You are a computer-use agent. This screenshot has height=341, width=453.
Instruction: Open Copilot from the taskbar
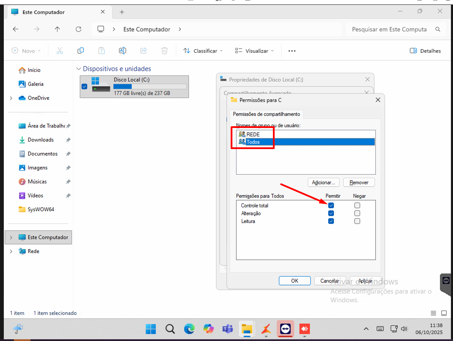(208, 329)
